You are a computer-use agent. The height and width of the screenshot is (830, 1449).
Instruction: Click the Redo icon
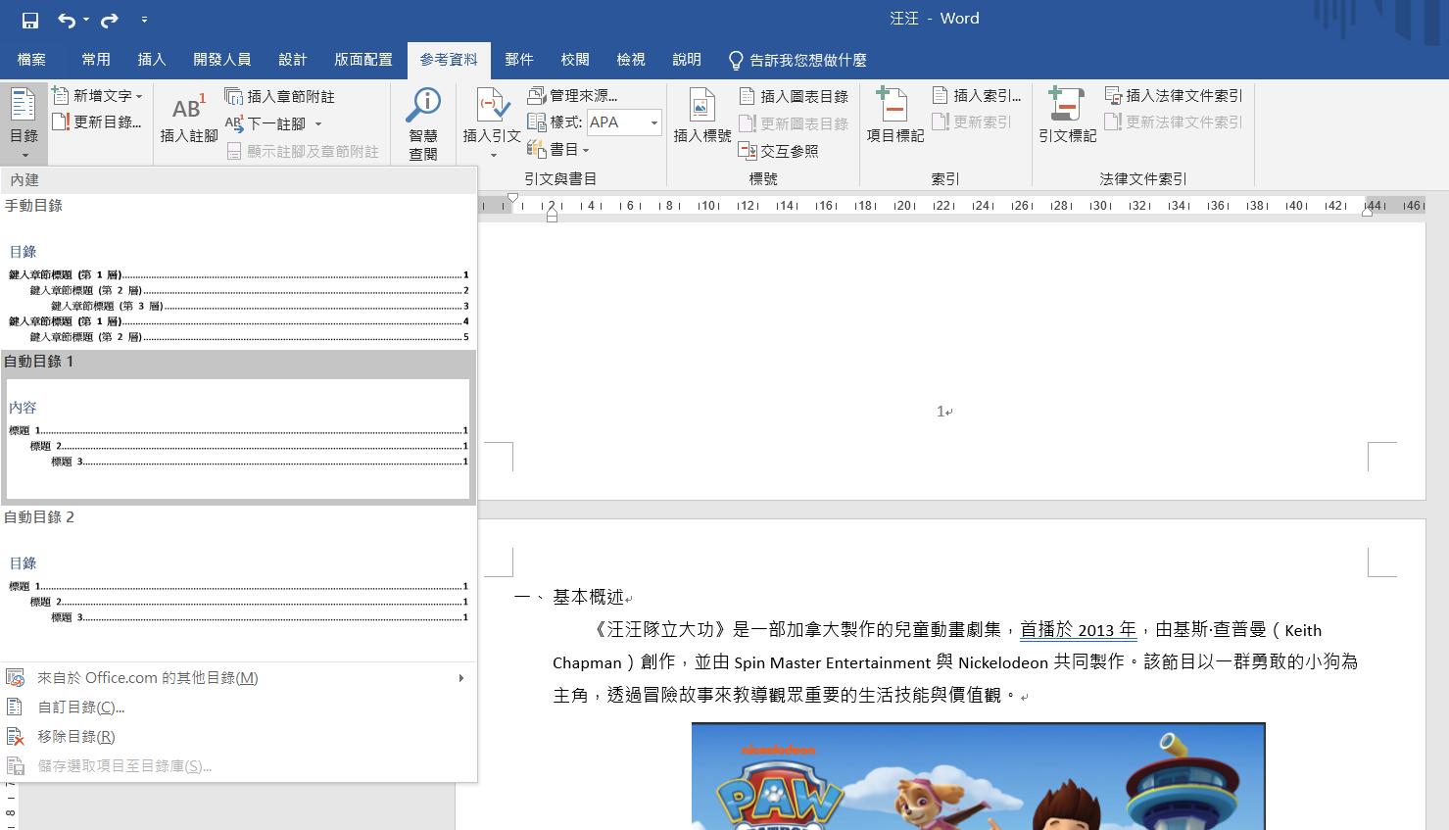click(110, 20)
